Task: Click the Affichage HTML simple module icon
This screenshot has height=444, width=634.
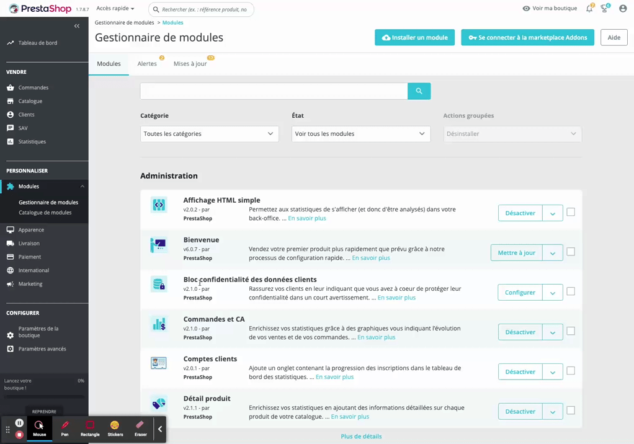Action: click(x=159, y=205)
